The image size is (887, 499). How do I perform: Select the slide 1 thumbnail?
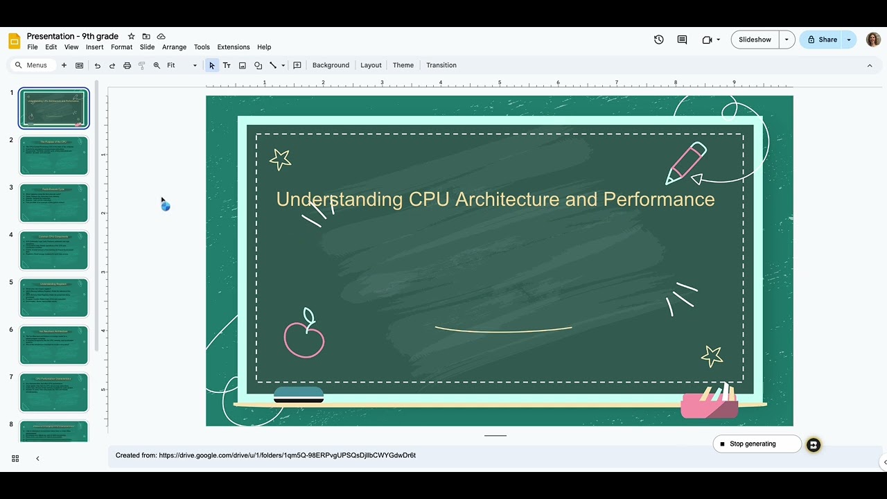54,108
